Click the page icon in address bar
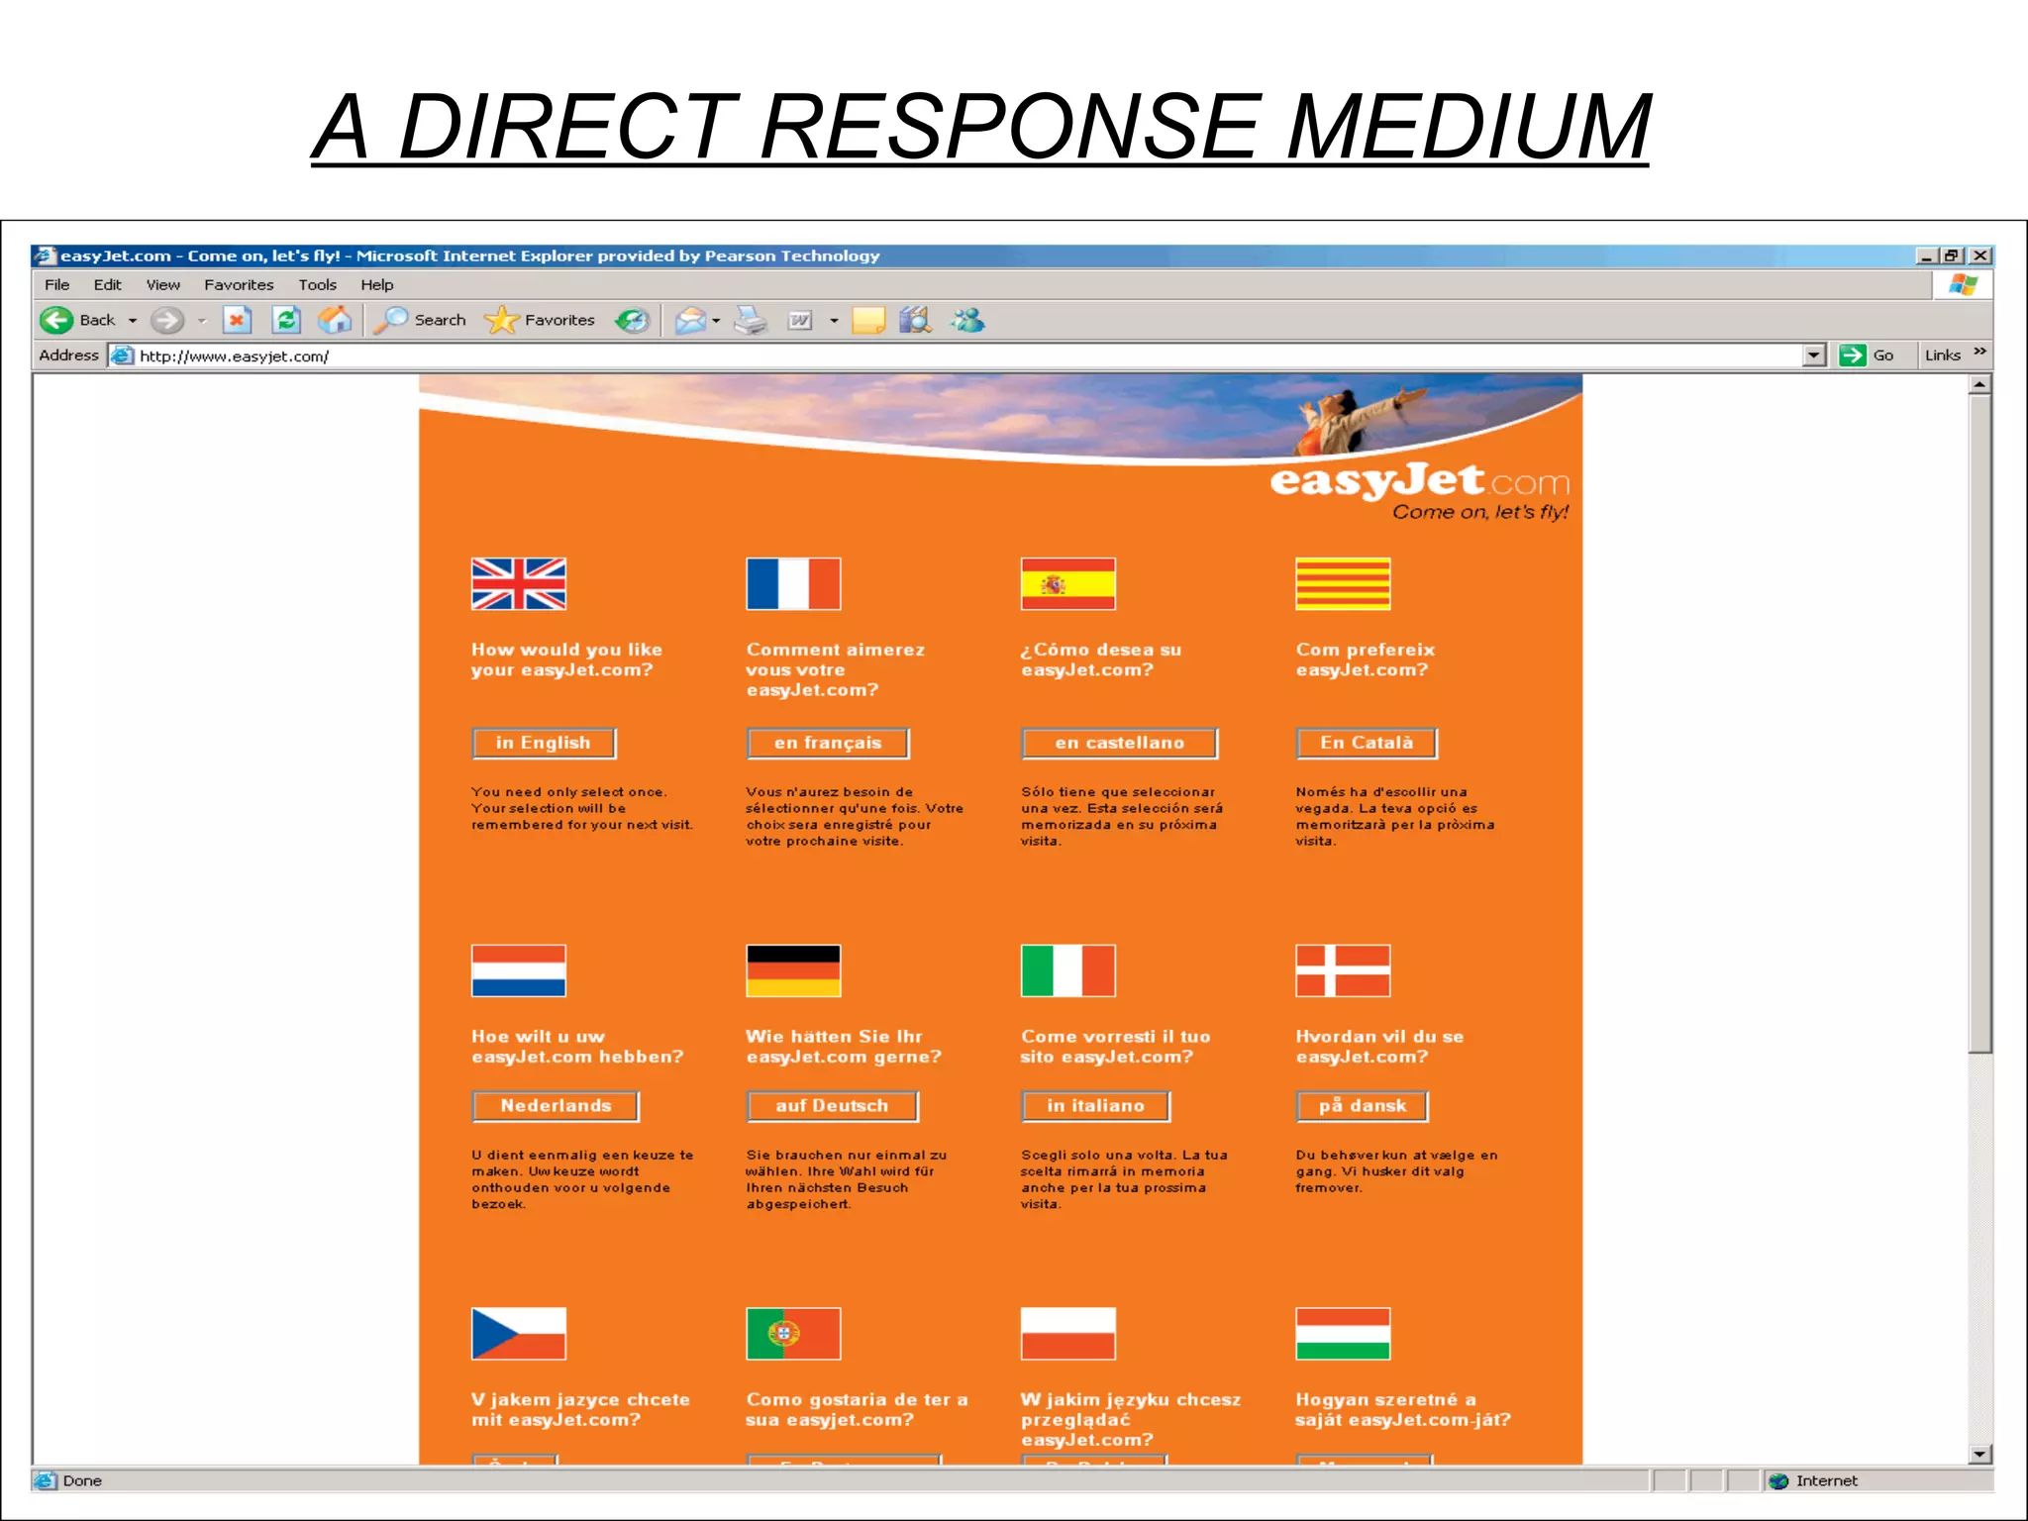2028x1521 pixels. pyautogui.click(x=122, y=355)
